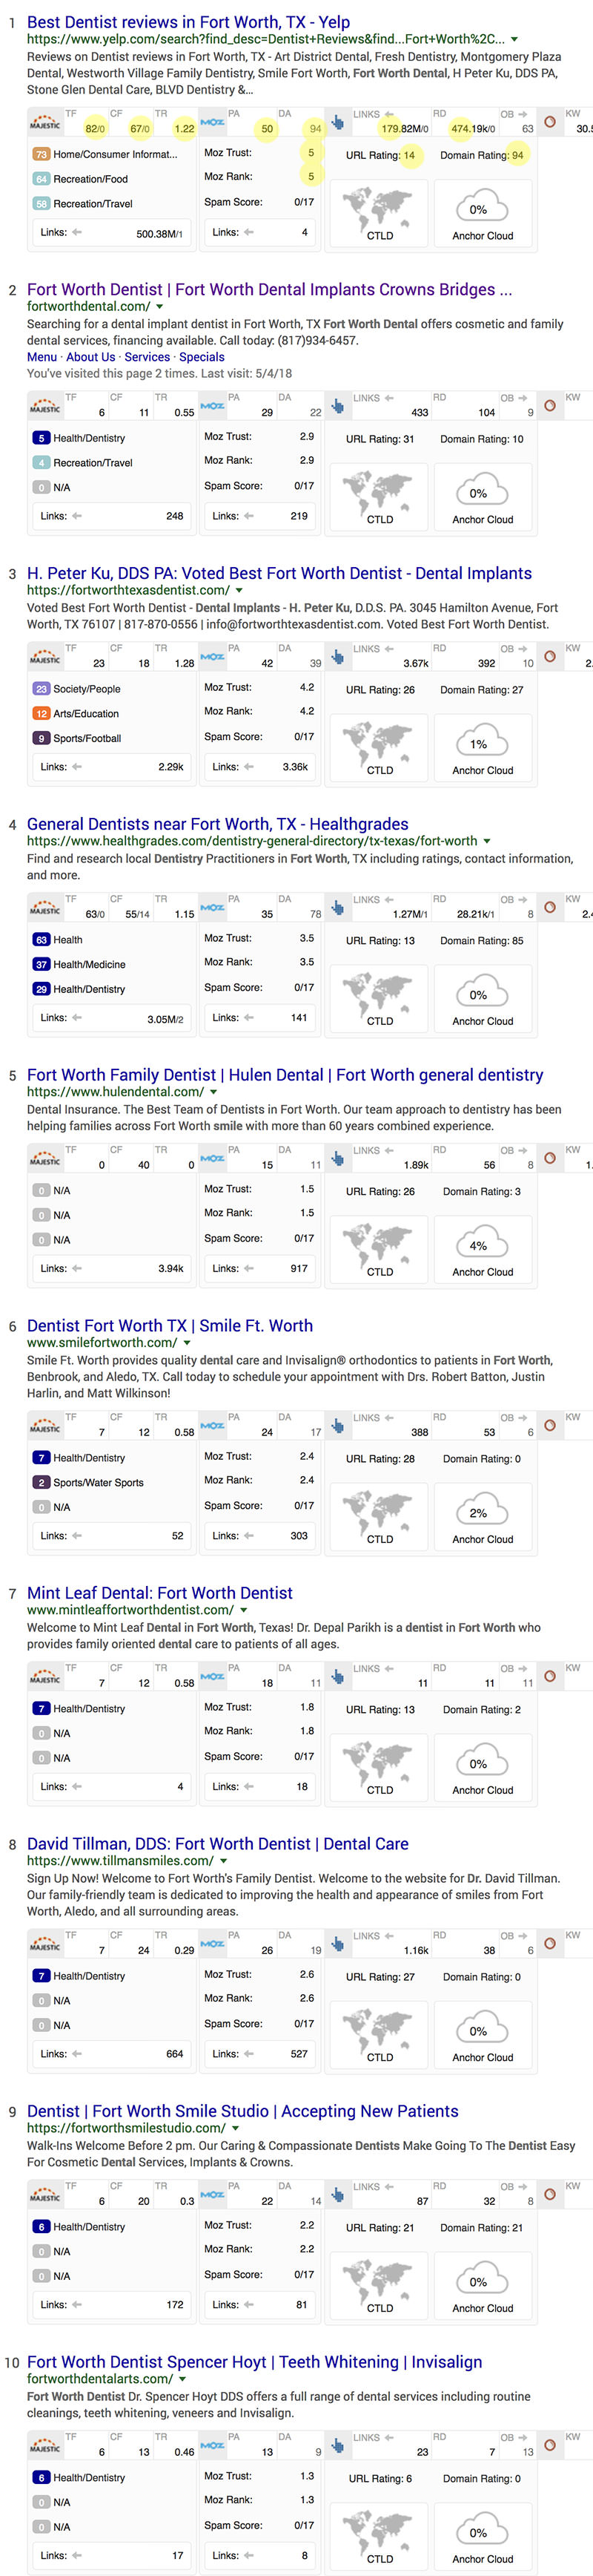593x2576 pixels.
Task: Expand the arrow beside tillmansmiles.com URL
Action: (x=224, y=1861)
